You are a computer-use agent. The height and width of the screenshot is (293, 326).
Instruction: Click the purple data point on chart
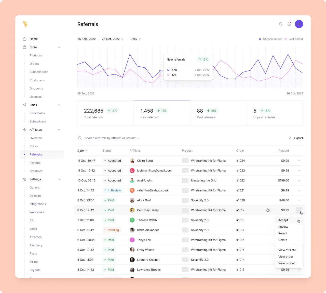point(160,71)
